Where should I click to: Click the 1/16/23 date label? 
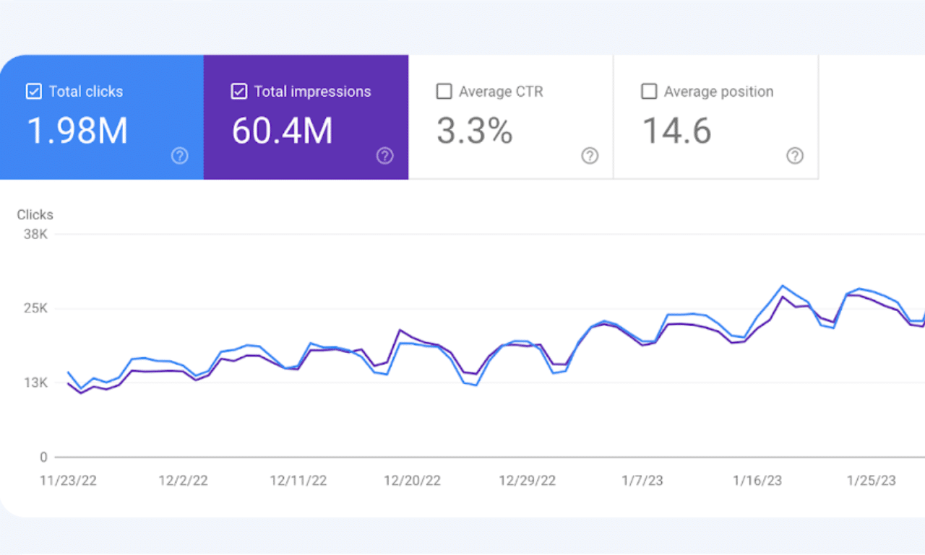tap(757, 481)
